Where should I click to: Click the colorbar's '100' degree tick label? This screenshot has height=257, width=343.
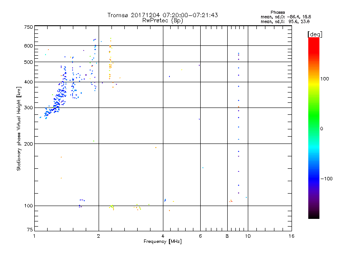(325, 79)
